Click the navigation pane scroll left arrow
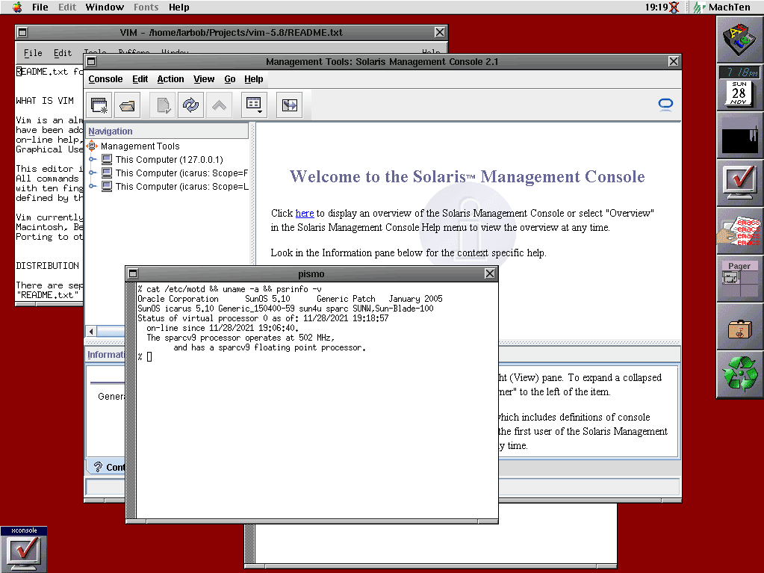The height and width of the screenshot is (573, 764). pos(91,332)
